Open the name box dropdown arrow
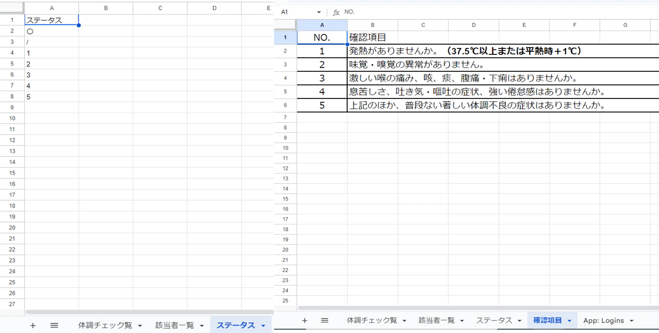 click(319, 12)
